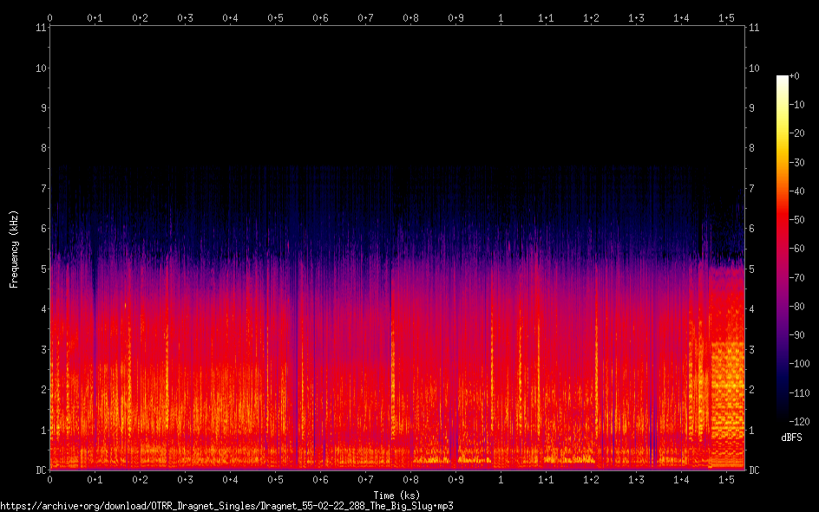This screenshot has width=819, height=512.
Task: Click the 11 kHz tick on the left axis
Action: tap(40, 28)
